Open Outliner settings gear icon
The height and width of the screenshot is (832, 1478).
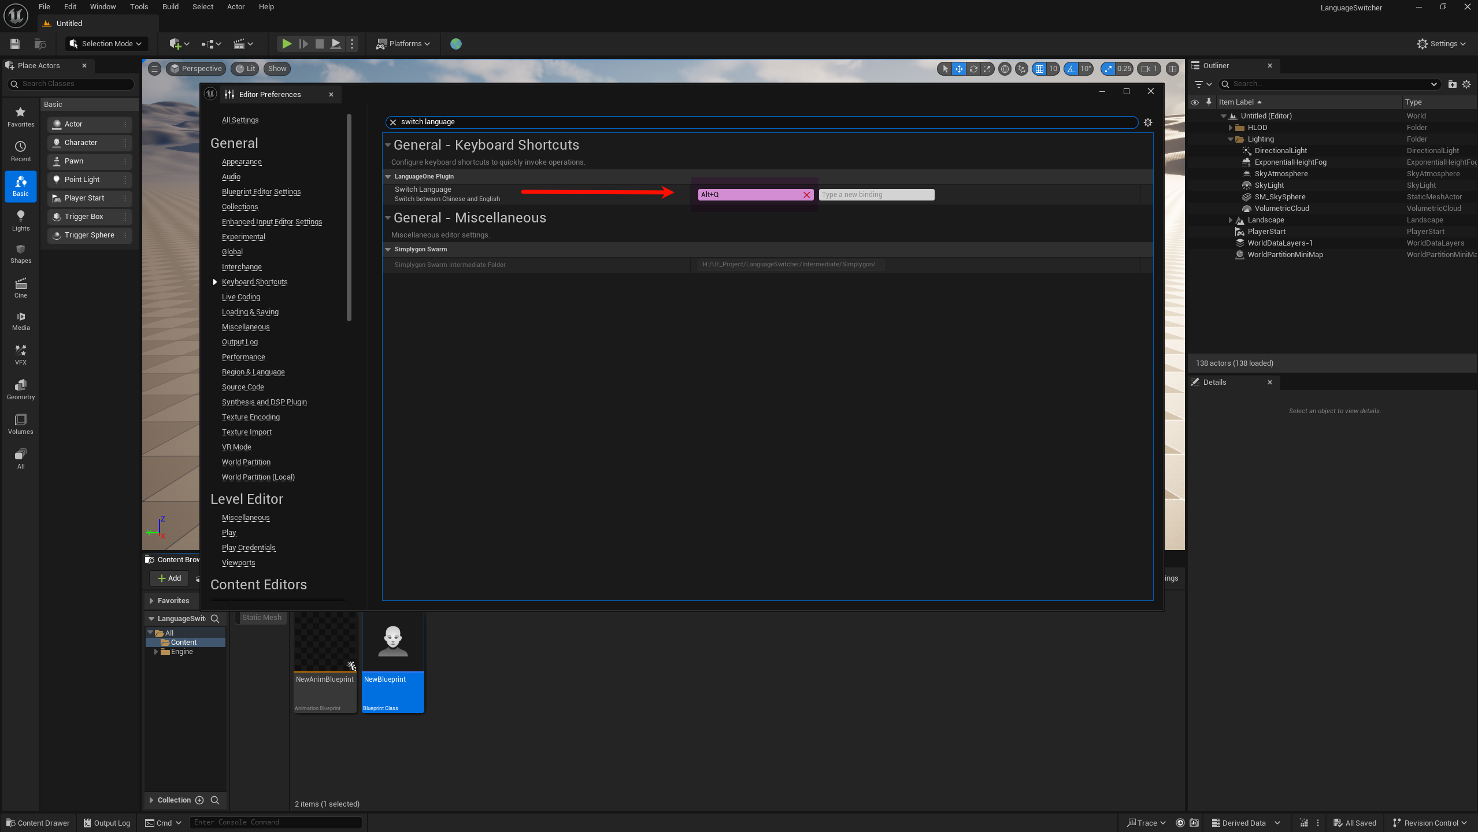point(1466,84)
